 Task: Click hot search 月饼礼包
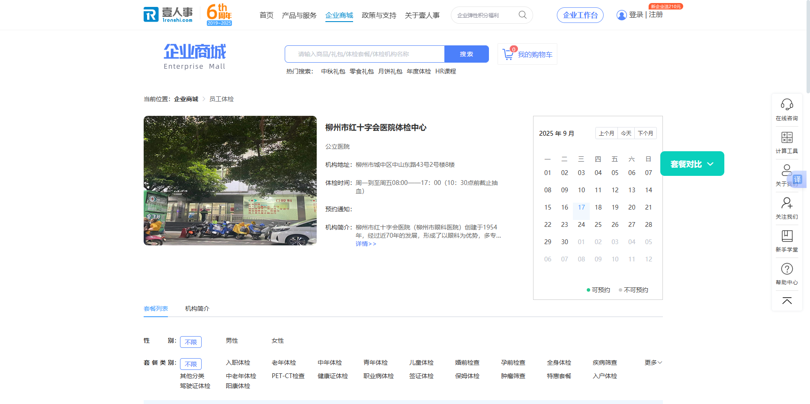click(390, 71)
